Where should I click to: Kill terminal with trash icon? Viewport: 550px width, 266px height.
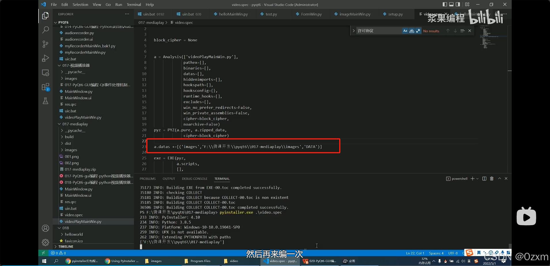tap(492, 179)
